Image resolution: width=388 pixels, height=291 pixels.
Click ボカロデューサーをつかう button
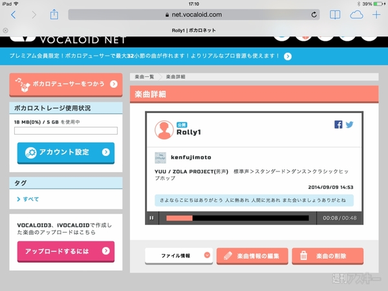click(66, 84)
